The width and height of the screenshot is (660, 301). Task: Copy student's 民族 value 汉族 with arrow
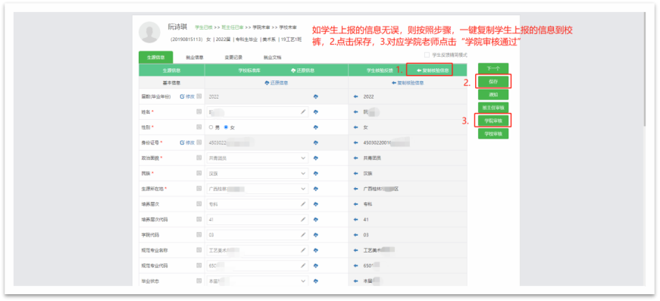(355, 174)
